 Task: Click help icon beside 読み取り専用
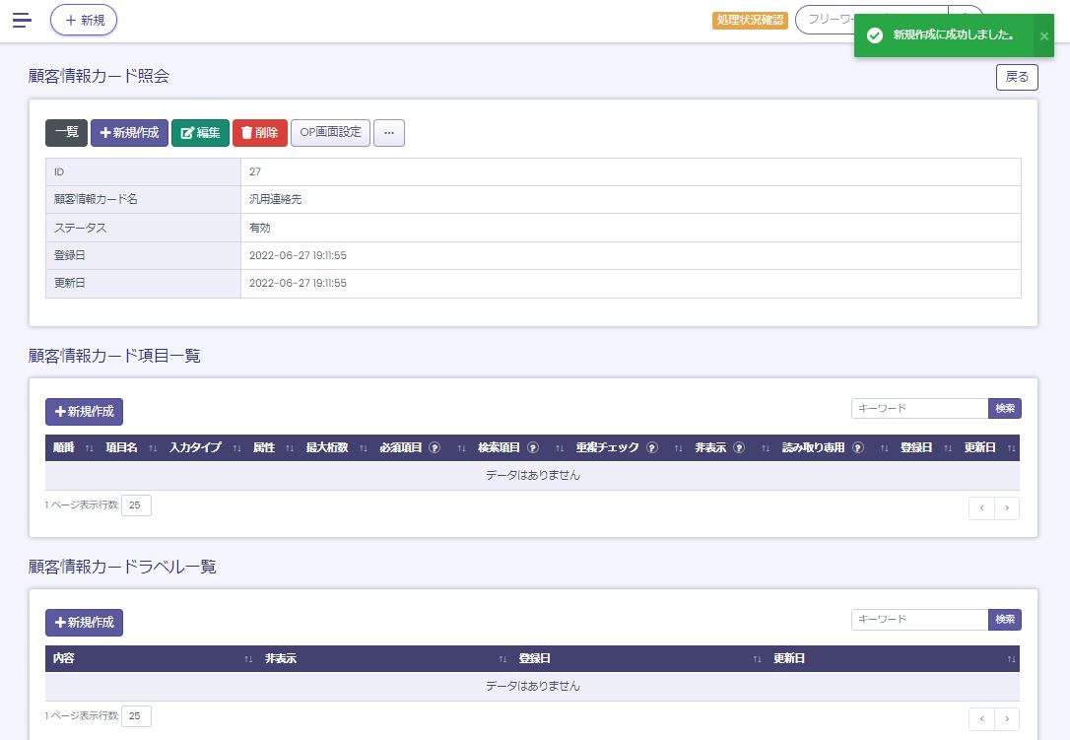point(858,448)
